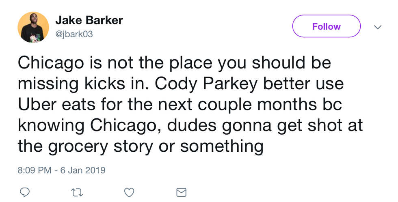The image size is (398, 202).
Task: Retweet this tweet
Action: pos(76,192)
